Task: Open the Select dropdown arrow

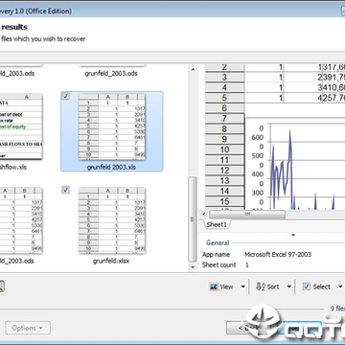Action: [x=340, y=287]
